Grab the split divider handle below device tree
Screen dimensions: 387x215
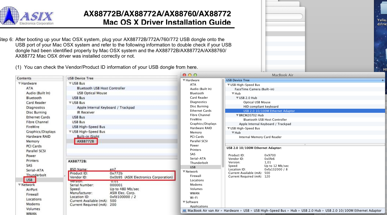305,145
